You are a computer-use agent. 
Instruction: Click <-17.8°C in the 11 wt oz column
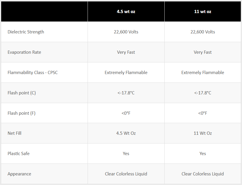(203, 93)
